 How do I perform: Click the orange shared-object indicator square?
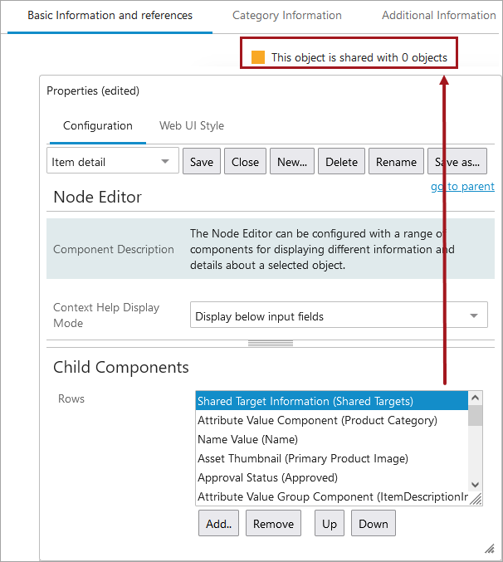click(x=258, y=57)
